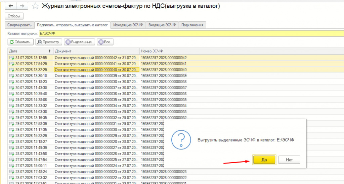
Task: Select document Счет-фактура выданный 0000-0000024
Action: click(96, 166)
